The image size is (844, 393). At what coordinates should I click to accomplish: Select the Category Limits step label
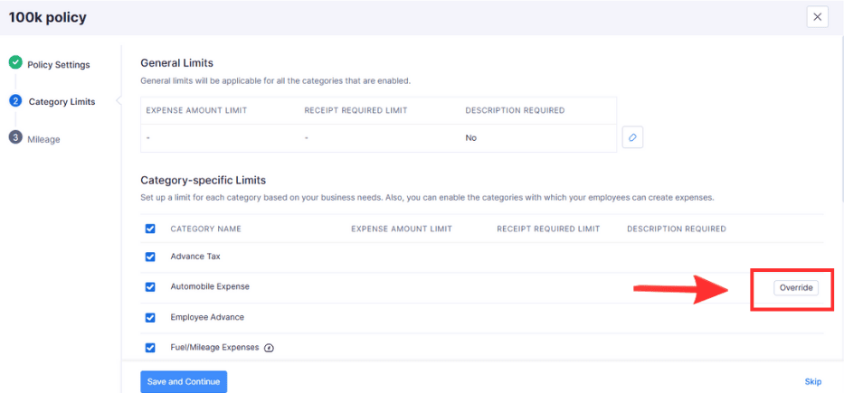point(62,102)
